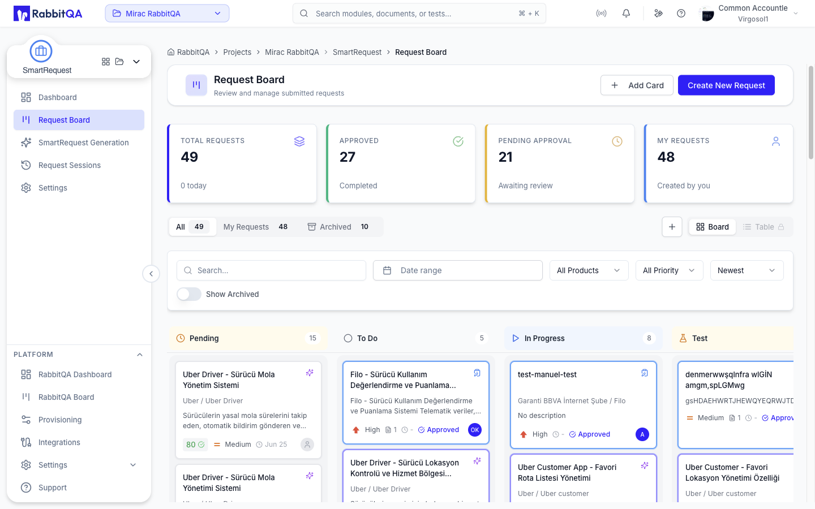Click the icon on test-manuel-test card
This screenshot has height=509, width=815.
pos(645,373)
